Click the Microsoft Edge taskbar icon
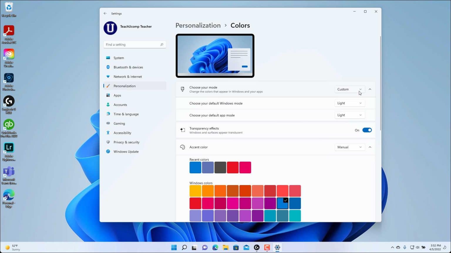451x253 pixels. (x=215, y=247)
